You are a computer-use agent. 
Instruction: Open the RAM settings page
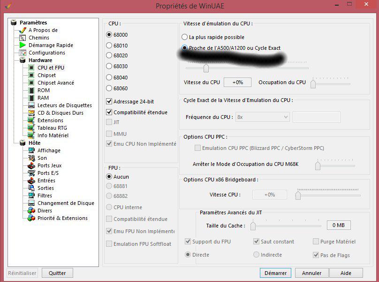[43, 98]
